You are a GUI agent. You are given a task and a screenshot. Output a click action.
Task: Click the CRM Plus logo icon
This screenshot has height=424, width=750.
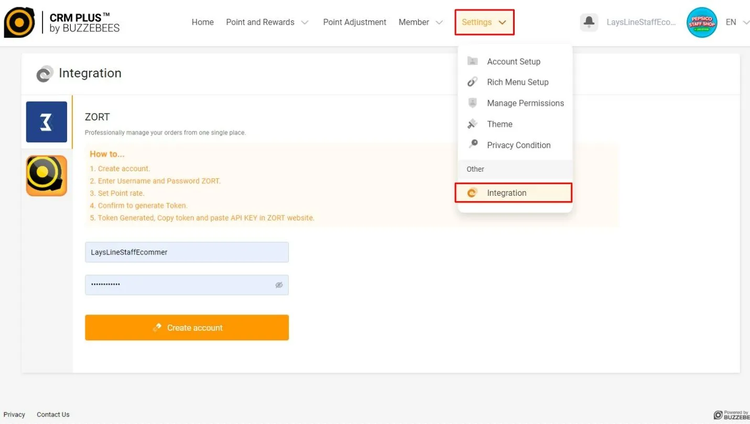click(19, 23)
